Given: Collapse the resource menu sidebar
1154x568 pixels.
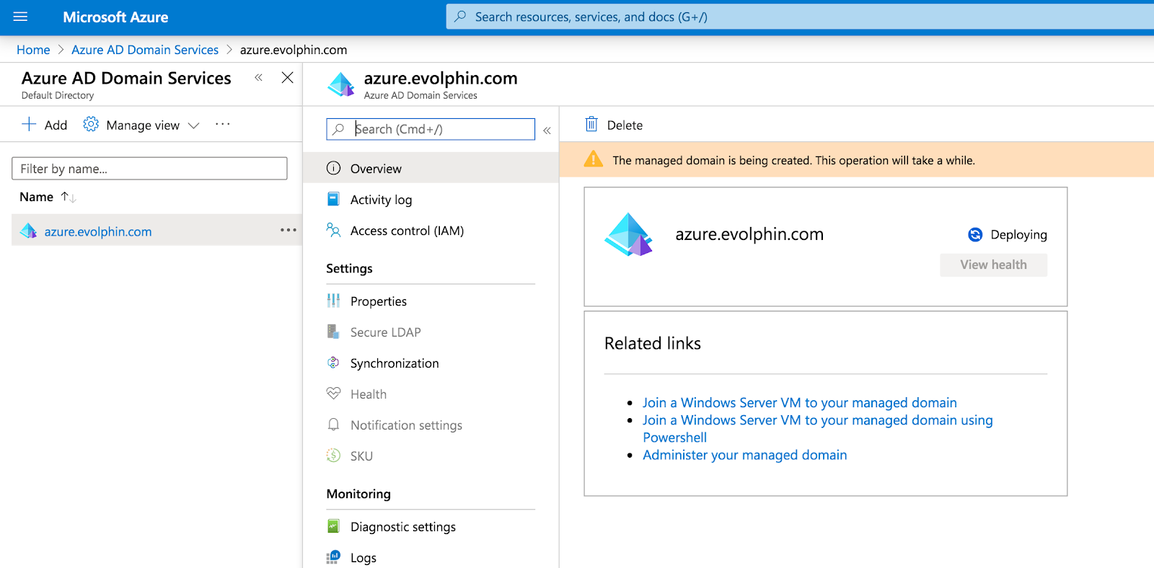Looking at the screenshot, I should (547, 130).
